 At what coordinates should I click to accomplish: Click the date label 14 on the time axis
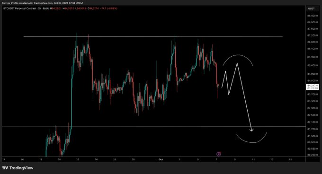click(4, 159)
